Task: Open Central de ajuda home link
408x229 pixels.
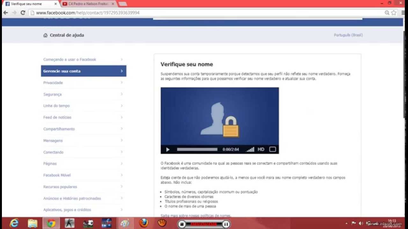Action: [x=67, y=35]
